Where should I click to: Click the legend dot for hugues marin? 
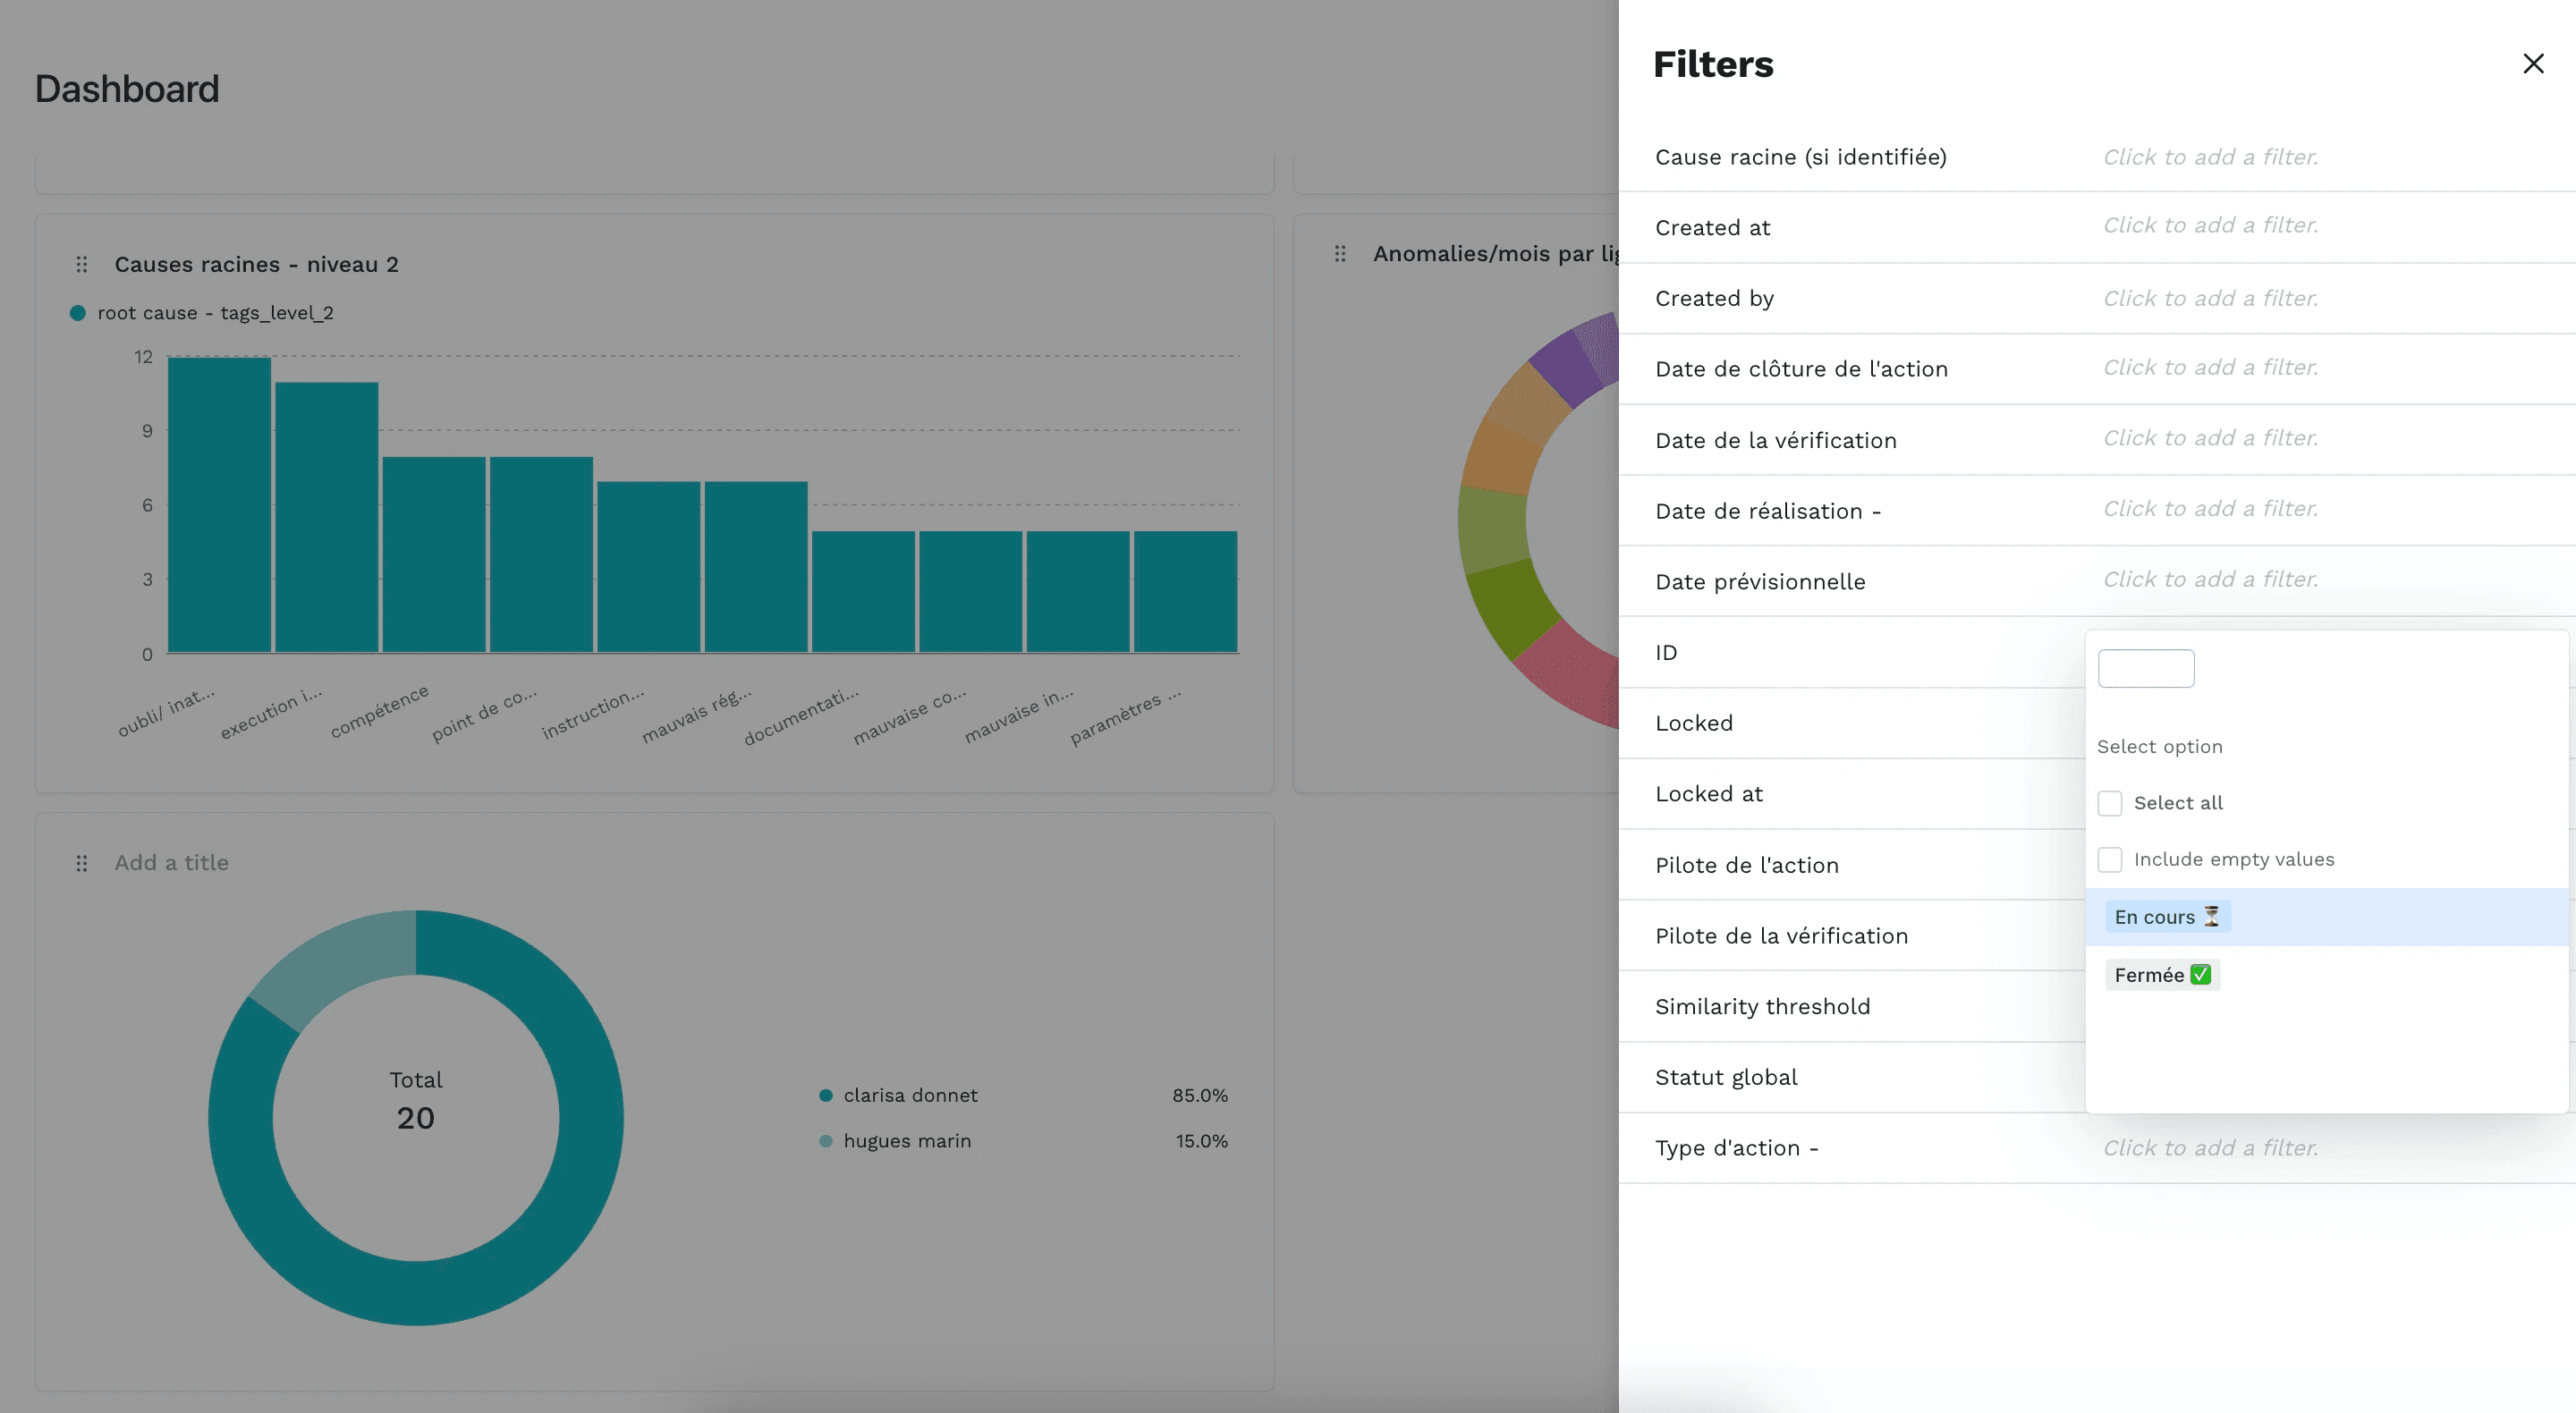[x=826, y=1140]
